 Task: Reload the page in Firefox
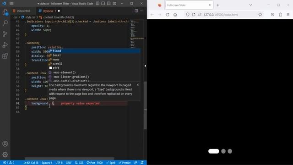pyautogui.click(x=168, y=15)
